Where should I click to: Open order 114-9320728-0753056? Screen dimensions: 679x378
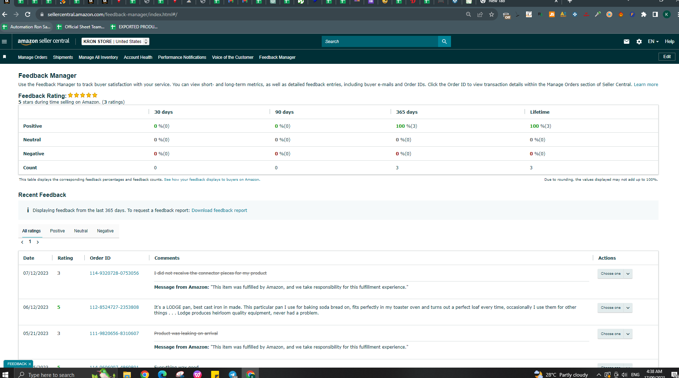(114, 273)
